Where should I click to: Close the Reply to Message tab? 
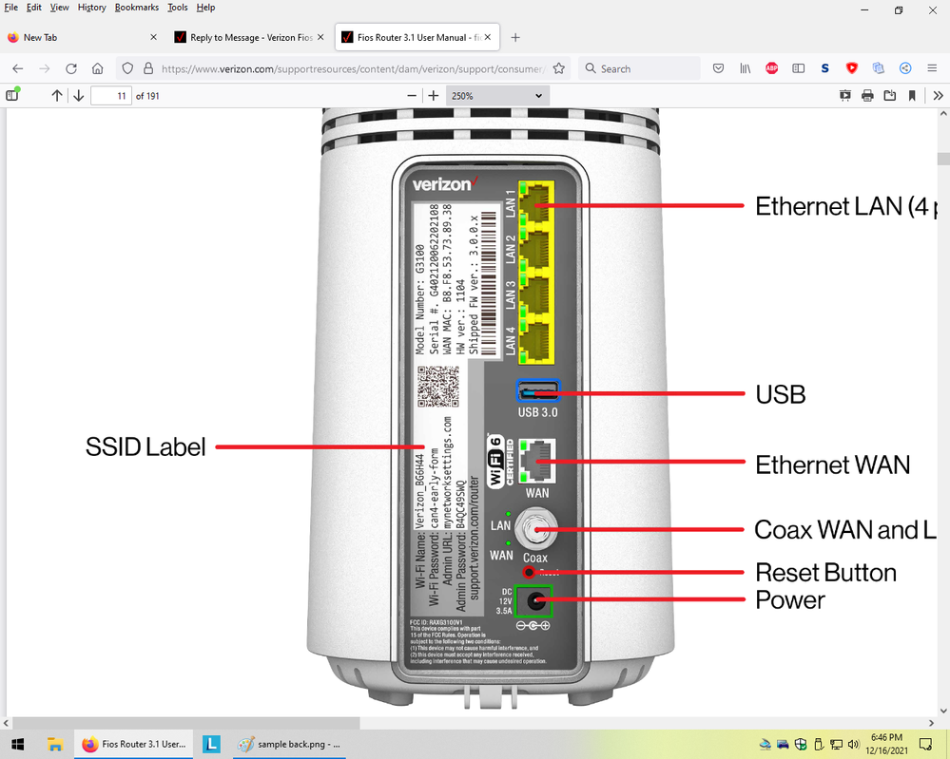click(x=320, y=37)
